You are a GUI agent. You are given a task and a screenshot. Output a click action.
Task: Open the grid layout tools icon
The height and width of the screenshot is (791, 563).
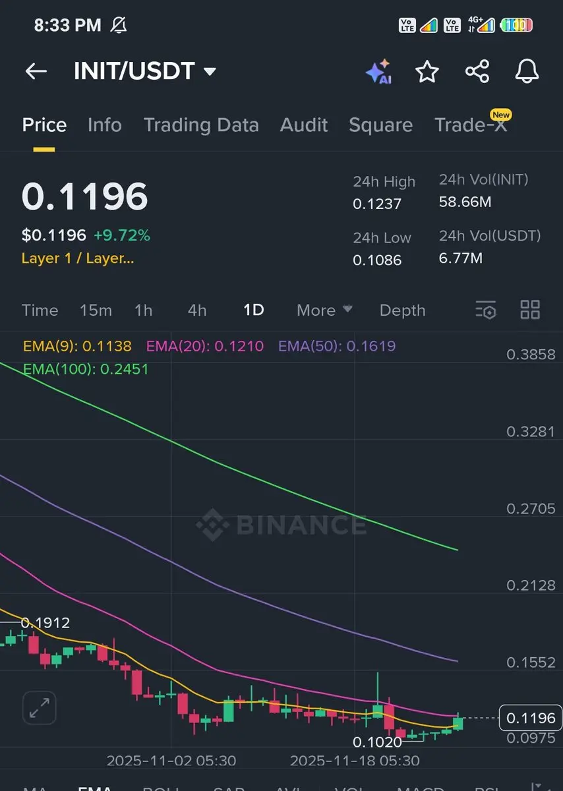[530, 310]
